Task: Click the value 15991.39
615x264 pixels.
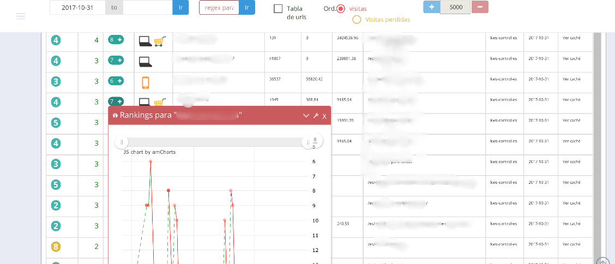Action: (x=345, y=121)
